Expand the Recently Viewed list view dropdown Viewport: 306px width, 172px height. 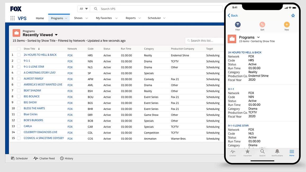click(x=56, y=35)
